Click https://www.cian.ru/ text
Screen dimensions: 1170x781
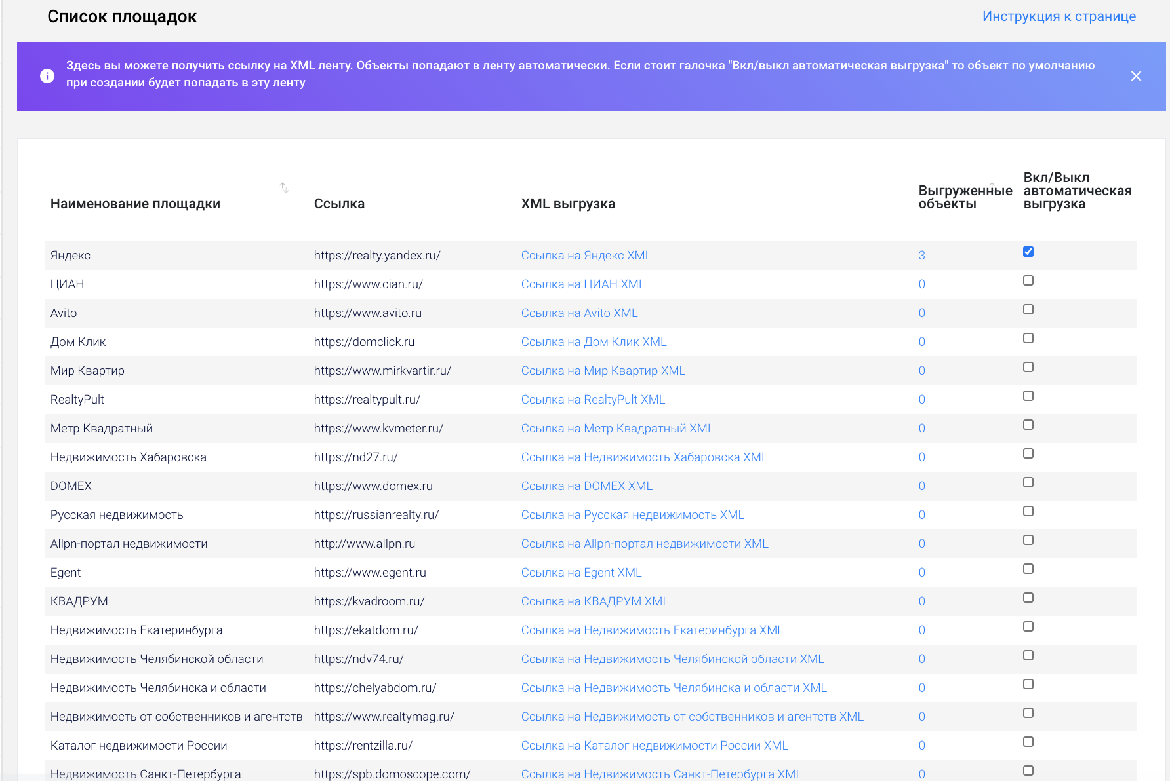[x=369, y=284]
